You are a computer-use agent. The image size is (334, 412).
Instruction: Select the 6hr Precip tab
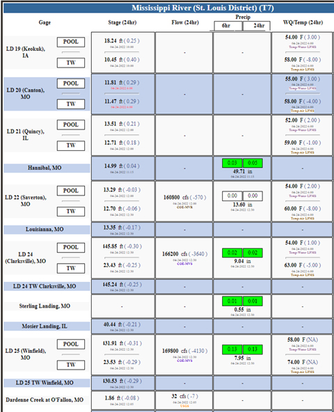pyautogui.click(x=228, y=26)
